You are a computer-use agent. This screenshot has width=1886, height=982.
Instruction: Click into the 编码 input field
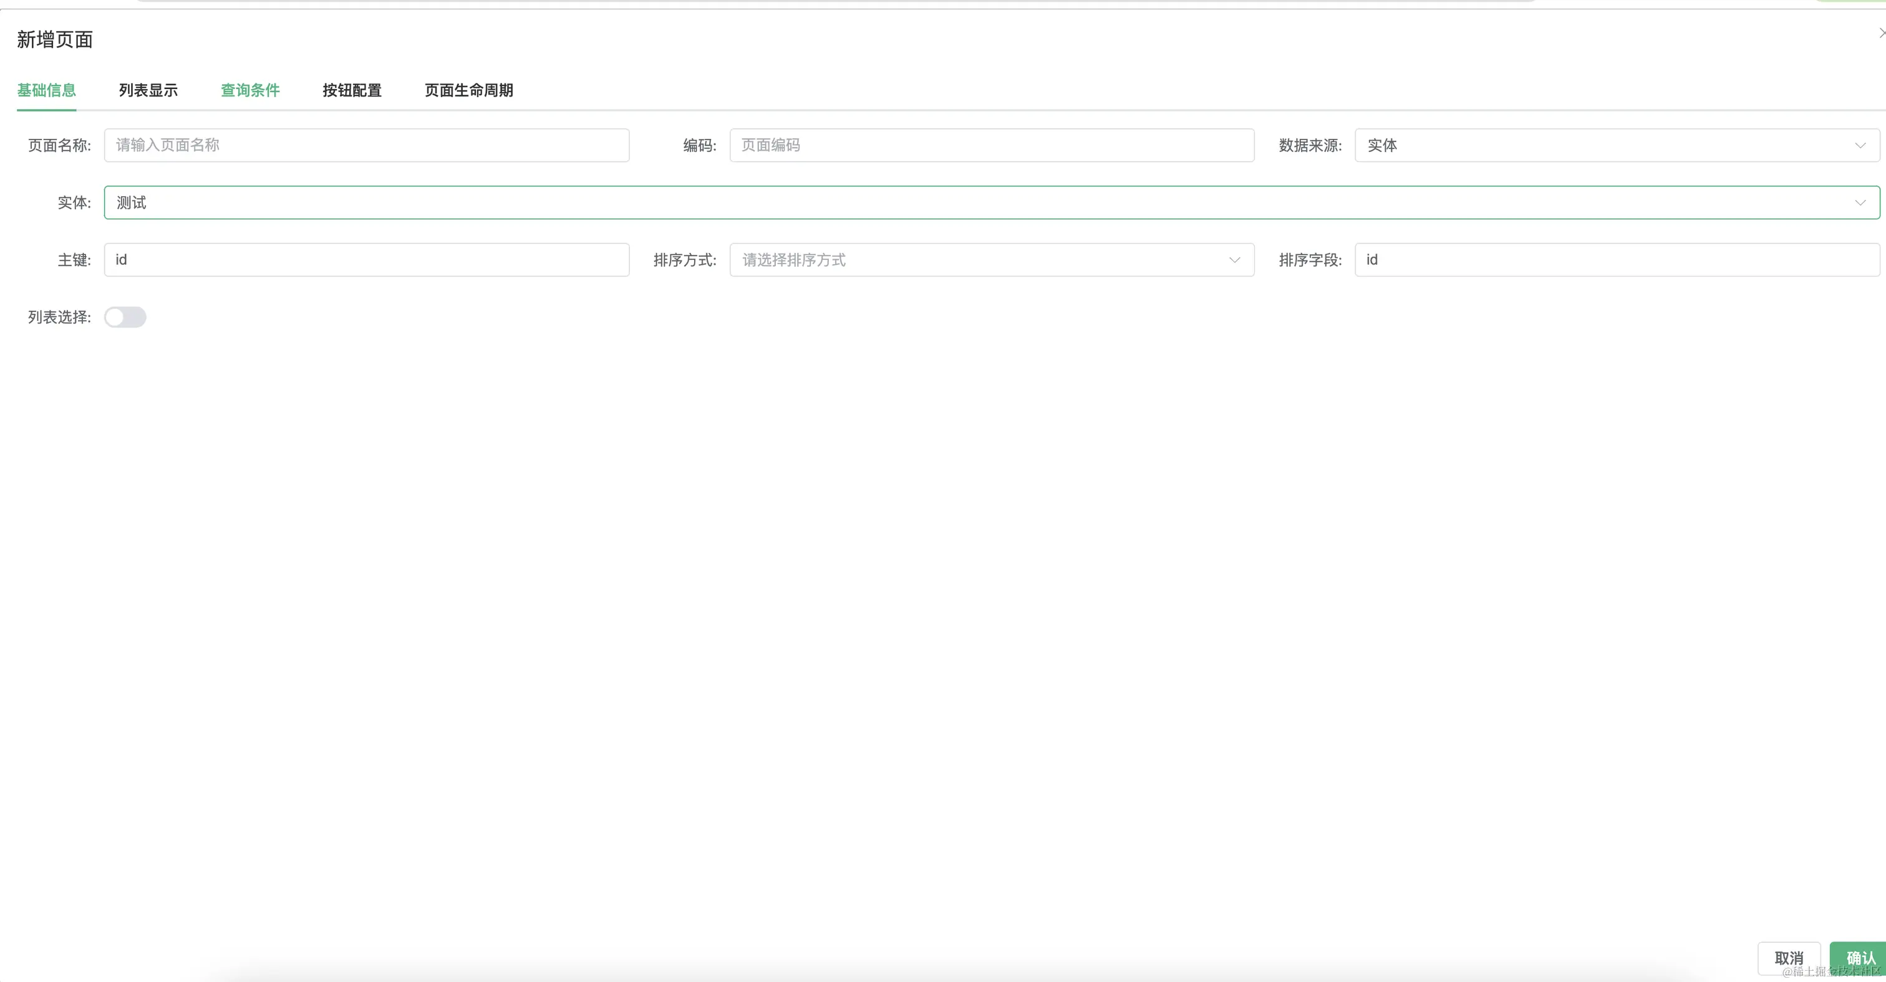point(991,146)
